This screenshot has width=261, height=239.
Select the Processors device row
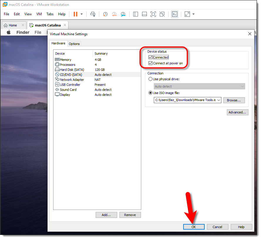tap(97, 65)
